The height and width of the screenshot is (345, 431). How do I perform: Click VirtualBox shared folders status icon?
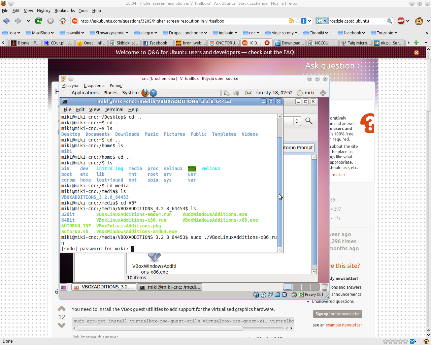pyautogui.click(x=277, y=295)
